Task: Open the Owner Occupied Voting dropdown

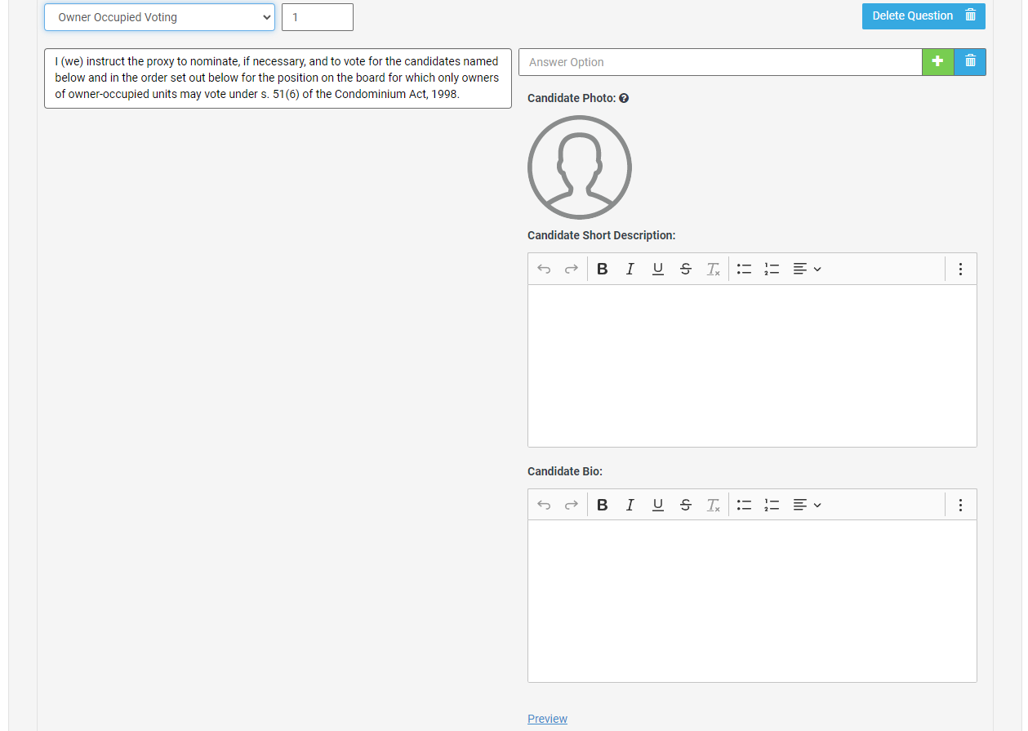Action: pyautogui.click(x=159, y=17)
